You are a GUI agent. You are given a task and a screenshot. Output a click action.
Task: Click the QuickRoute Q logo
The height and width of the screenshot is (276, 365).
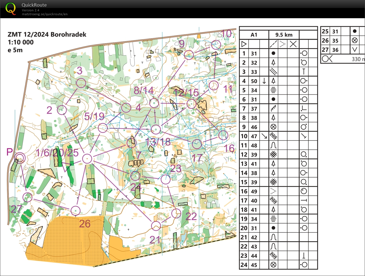click(x=11, y=9)
